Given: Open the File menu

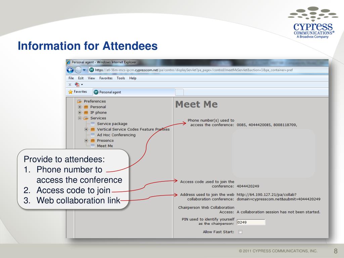Looking at the screenshot, I should (71, 78).
